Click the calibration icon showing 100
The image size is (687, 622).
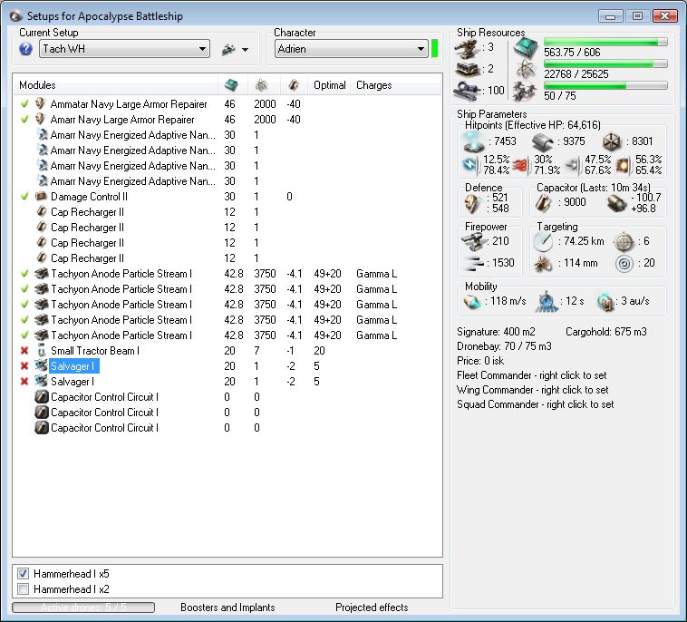[468, 91]
